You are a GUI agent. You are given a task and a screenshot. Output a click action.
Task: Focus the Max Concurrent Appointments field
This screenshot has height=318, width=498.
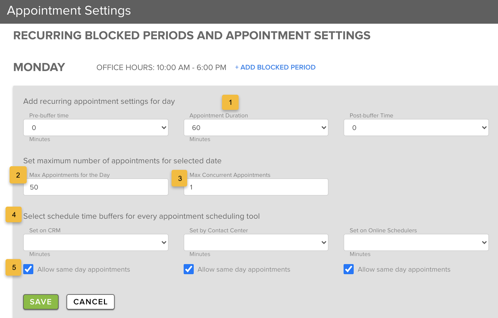point(256,187)
